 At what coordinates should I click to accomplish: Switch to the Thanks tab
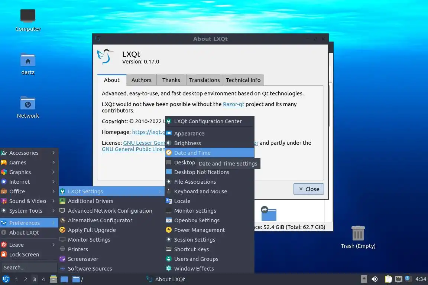(x=171, y=80)
